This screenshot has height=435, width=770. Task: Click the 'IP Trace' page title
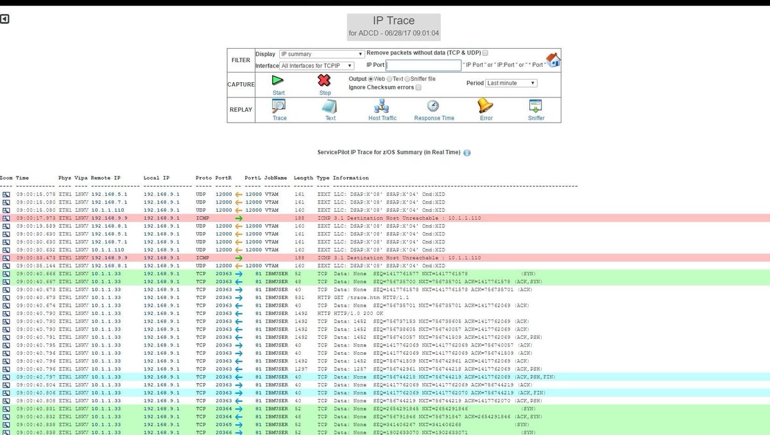point(394,21)
